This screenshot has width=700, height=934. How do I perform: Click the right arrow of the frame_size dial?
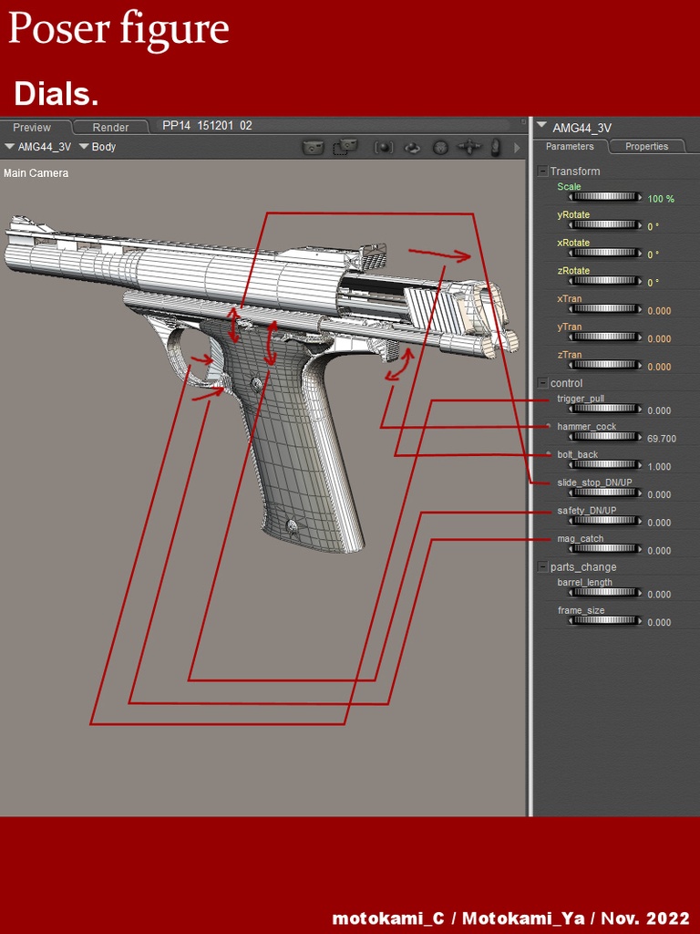tap(639, 621)
